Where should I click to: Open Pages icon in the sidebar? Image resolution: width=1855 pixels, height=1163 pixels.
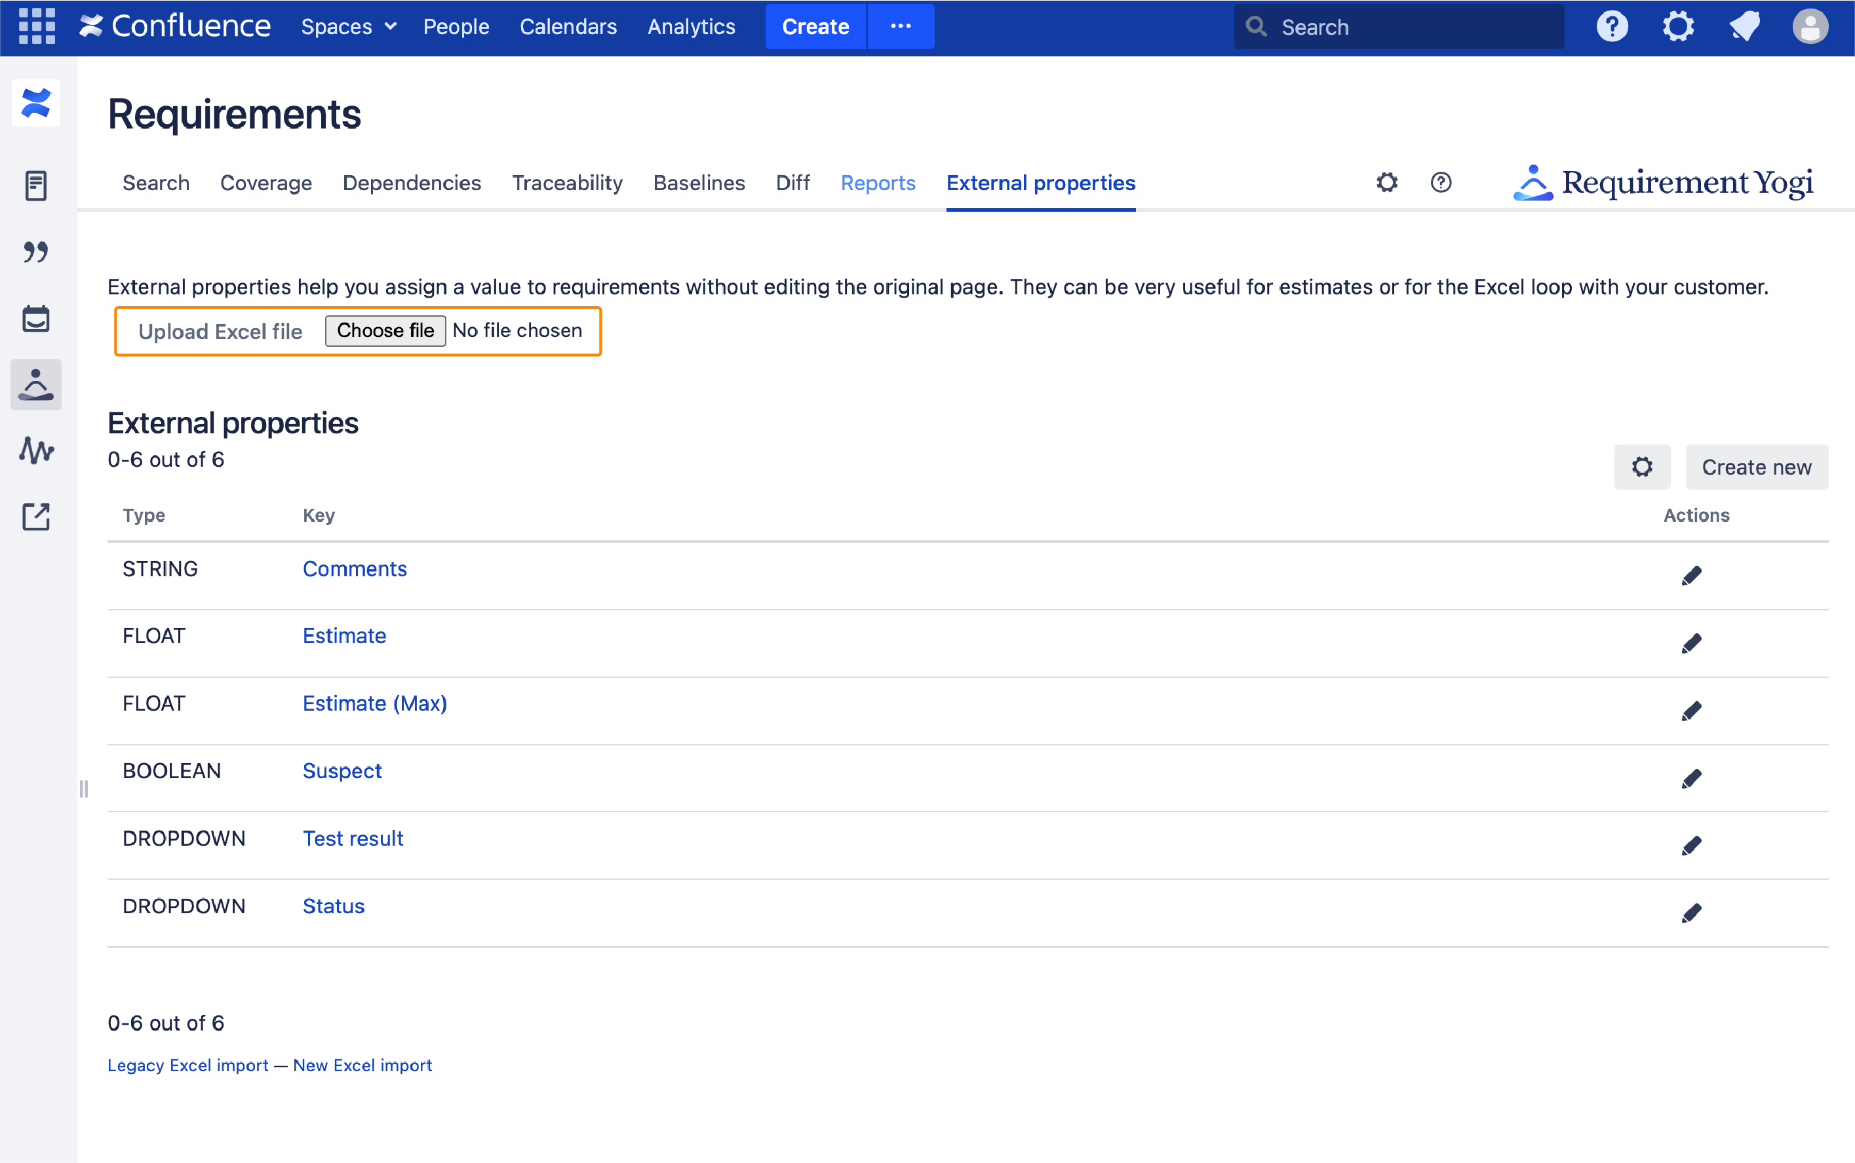tap(36, 186)
